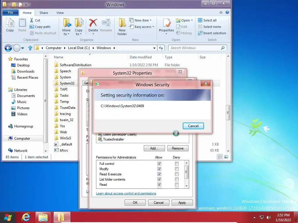298x223 pixels.
Task: Toggle Deny checkbox for List folder contents
Action: pyautogui.click(x=177, y=179)
